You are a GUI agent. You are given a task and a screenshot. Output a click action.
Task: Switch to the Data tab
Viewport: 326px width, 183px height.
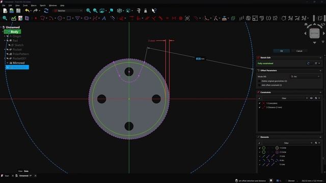tap(26, 171)
